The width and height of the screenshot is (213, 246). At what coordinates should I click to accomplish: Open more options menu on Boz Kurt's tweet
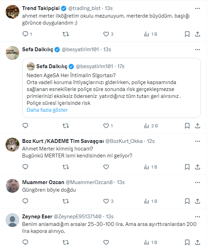pos(197,141)
